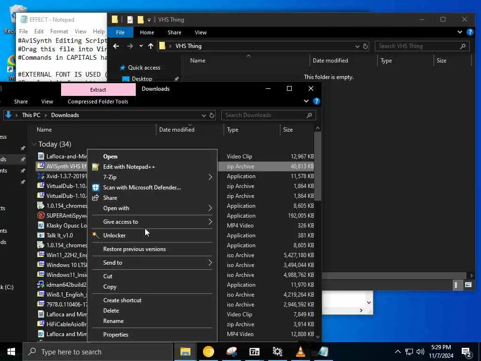Select the Talk It_v1.0 file icon

41,235
